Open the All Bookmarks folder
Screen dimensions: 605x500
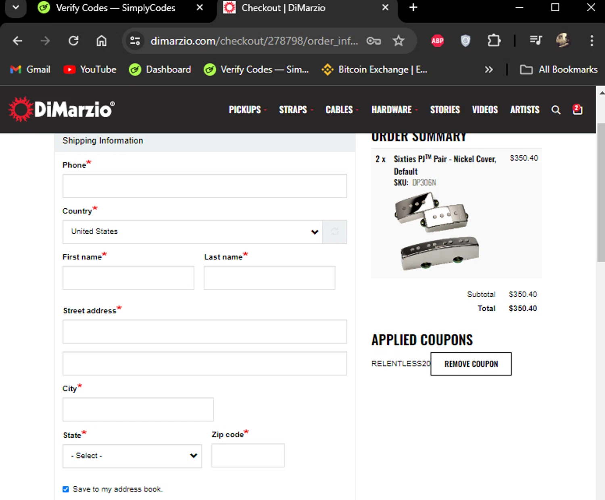point(559,69)
